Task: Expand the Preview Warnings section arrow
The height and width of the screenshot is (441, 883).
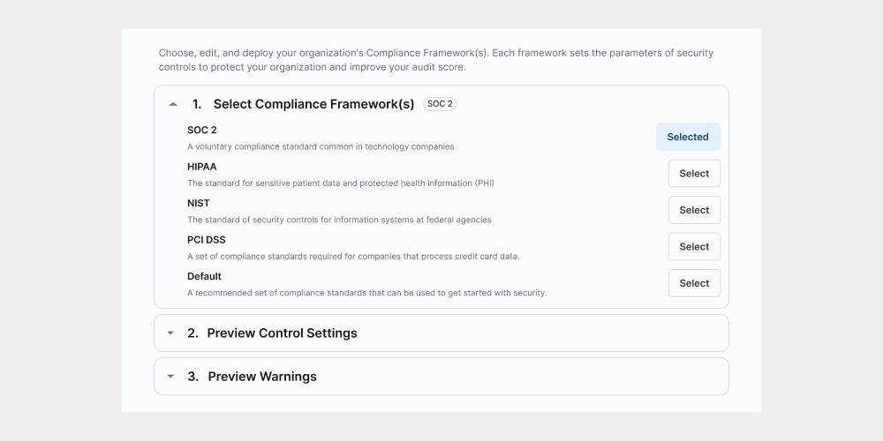Action: (170, 377)
